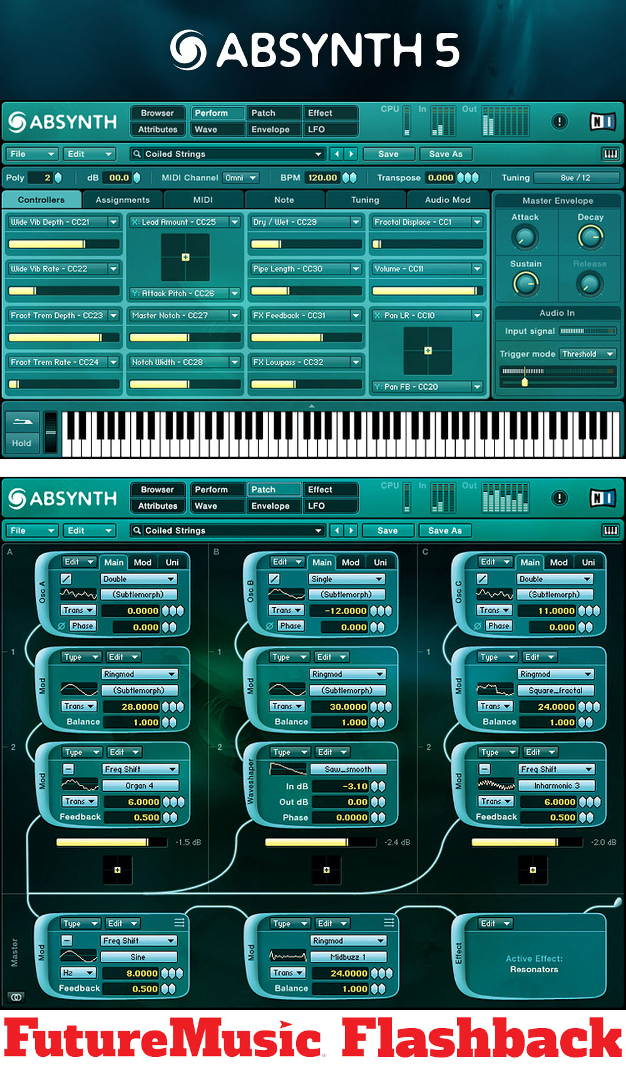626x1065 pixels.
Task: Toggle minus button in channel C Freq Shift
Action: point(485,769)
